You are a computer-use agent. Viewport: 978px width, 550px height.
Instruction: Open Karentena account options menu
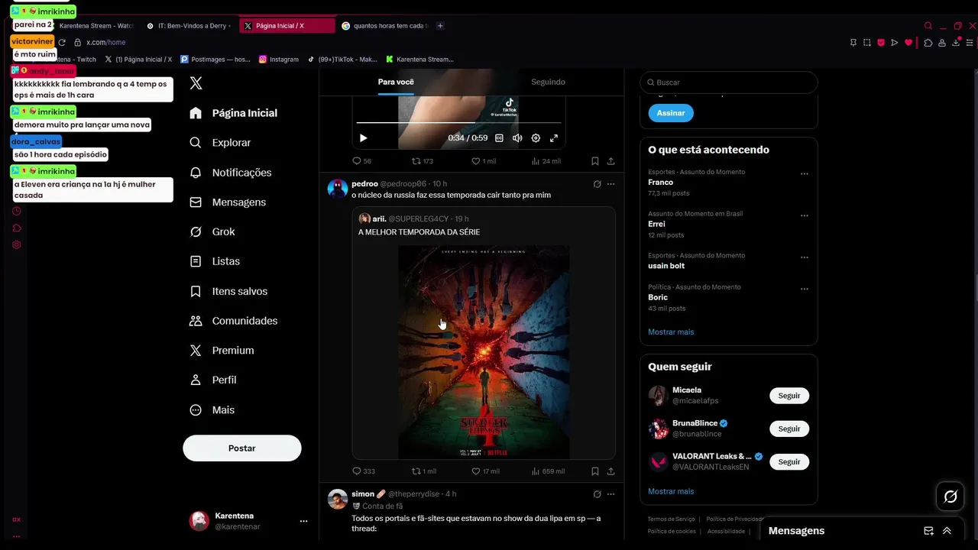[303, 521]
